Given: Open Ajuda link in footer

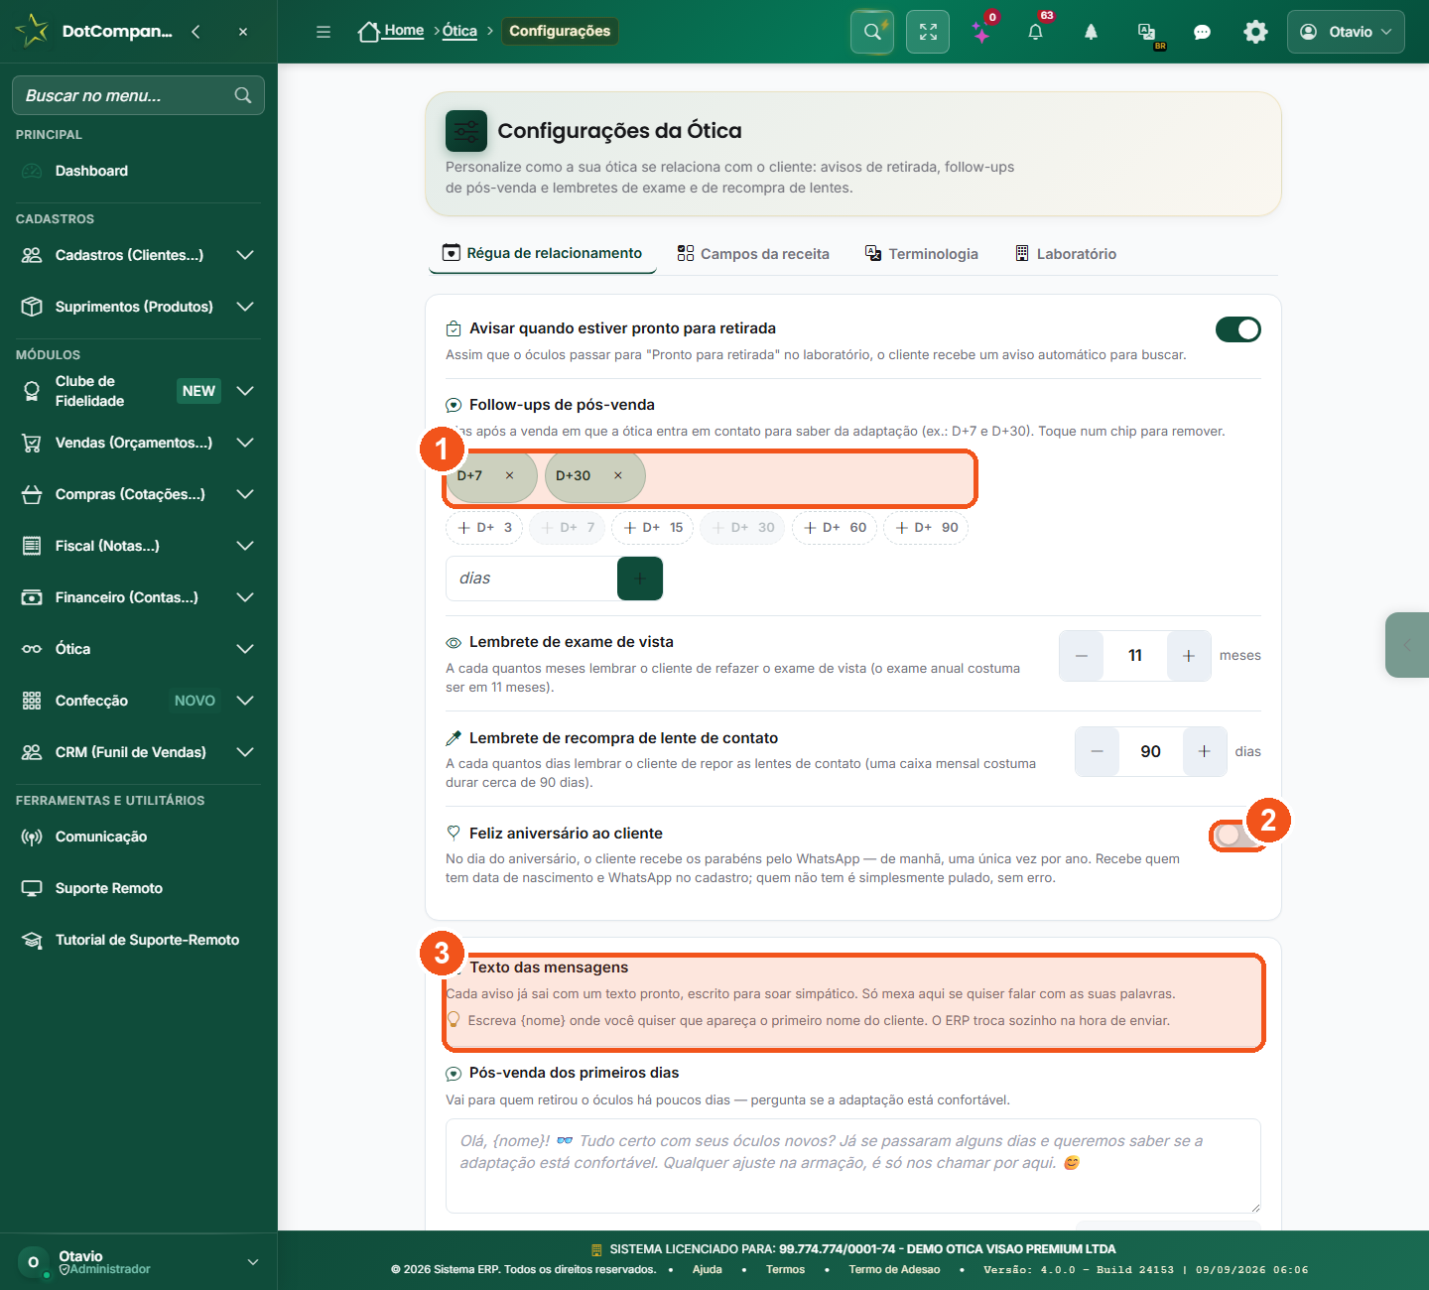Looking at the screenshot, I should tap(708, 1269).
